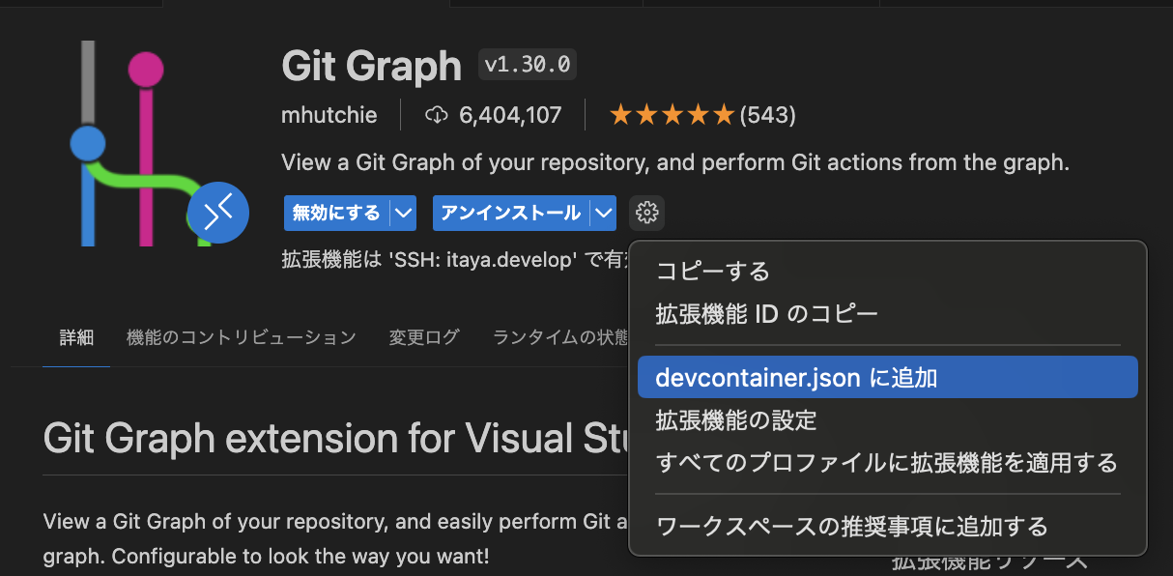1173x576 pixels.
Task: Expand the 無効にする dropdown arrow
Action: pos(403,213)
